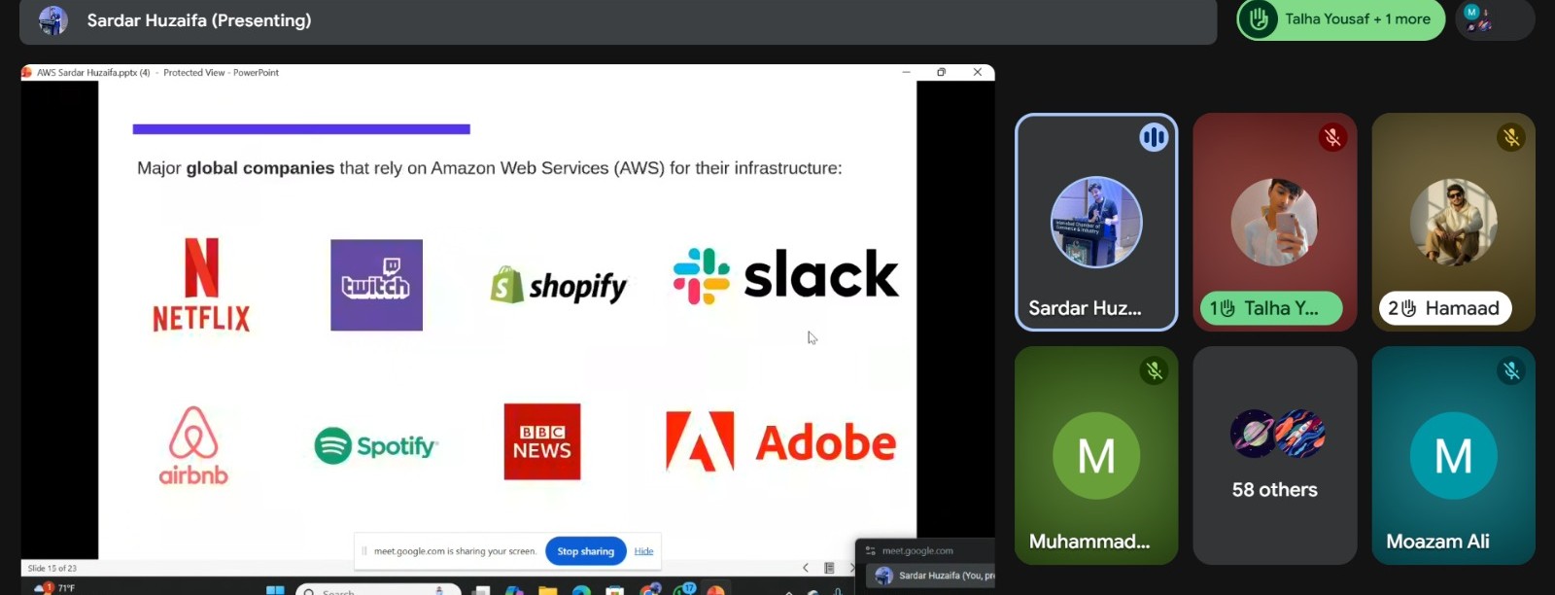Click the BBC News logo on slide

click(x=542, y=441)
